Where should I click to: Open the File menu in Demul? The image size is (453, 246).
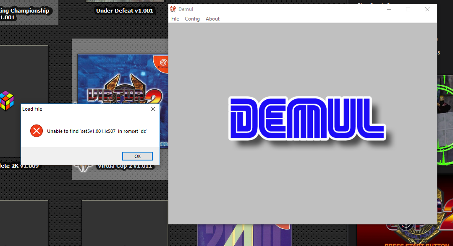click(175, 19)
